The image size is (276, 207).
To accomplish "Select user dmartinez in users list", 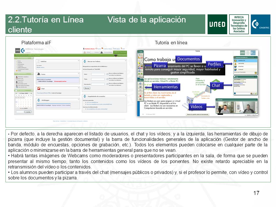I will click(x=246, y=66).
